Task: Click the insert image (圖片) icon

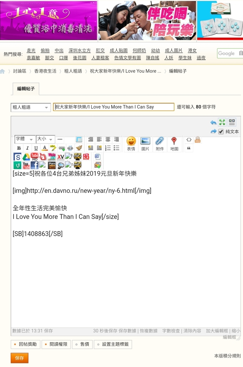Action: [x=145, y=143]
